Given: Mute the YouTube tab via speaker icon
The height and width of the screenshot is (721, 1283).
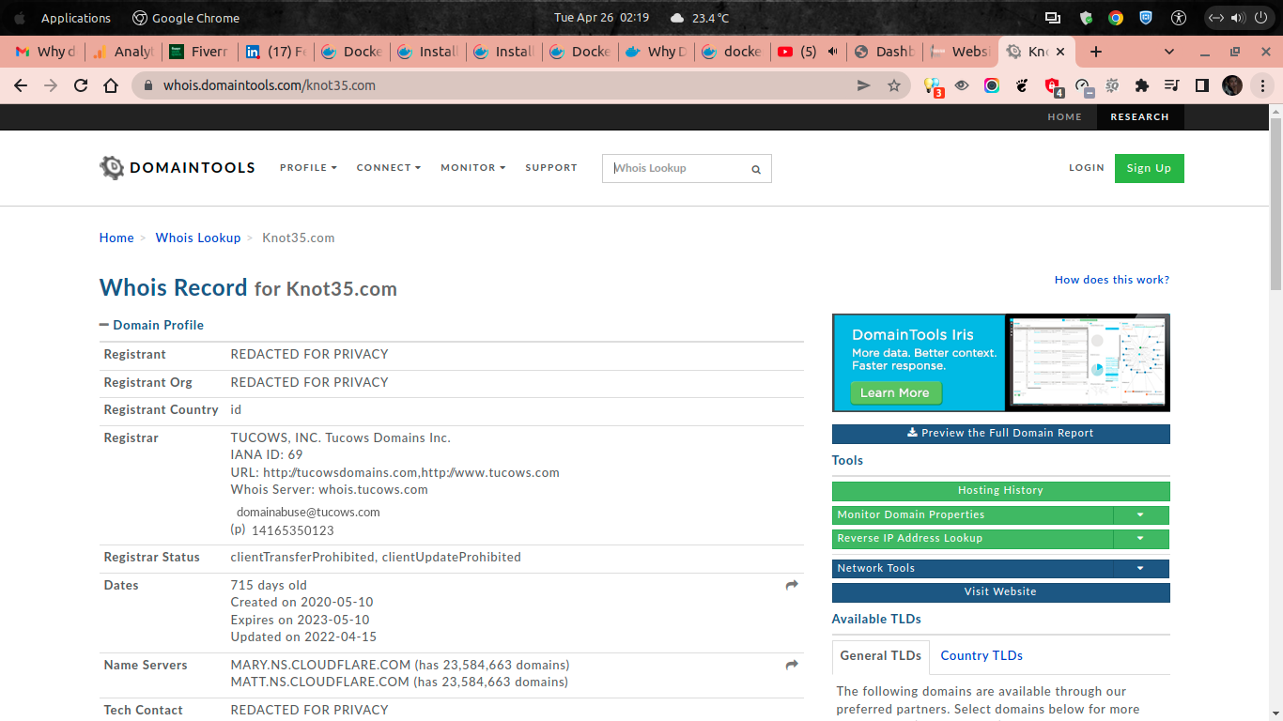Looking at the screenshot, I should coord(832,52).
